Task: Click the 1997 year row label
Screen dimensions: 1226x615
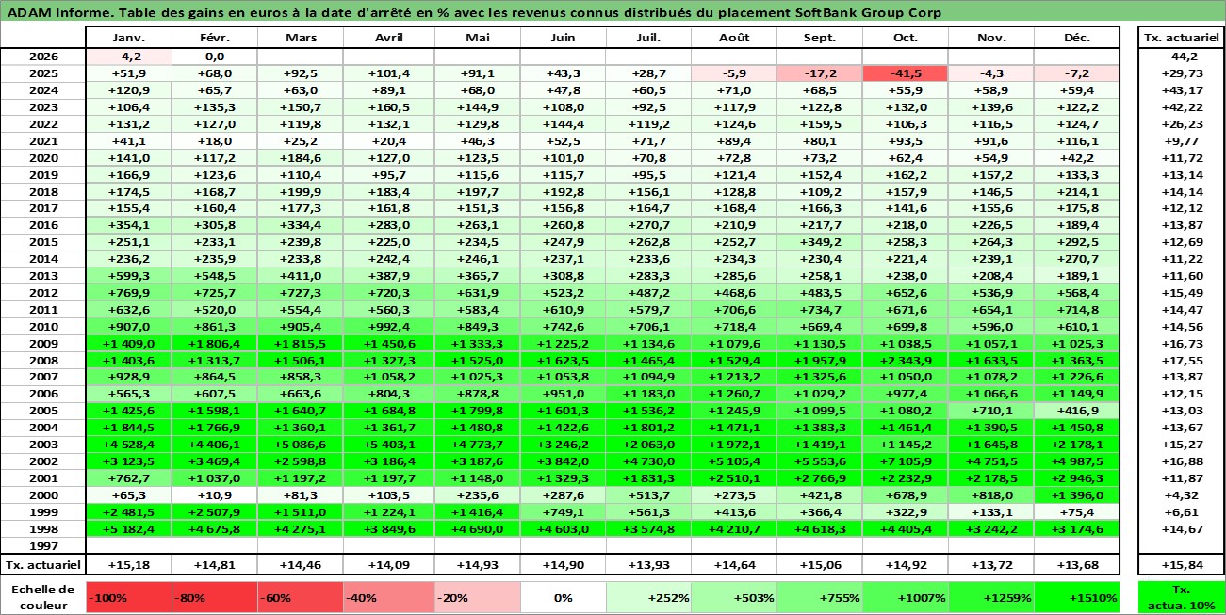Action: point(43,546)
